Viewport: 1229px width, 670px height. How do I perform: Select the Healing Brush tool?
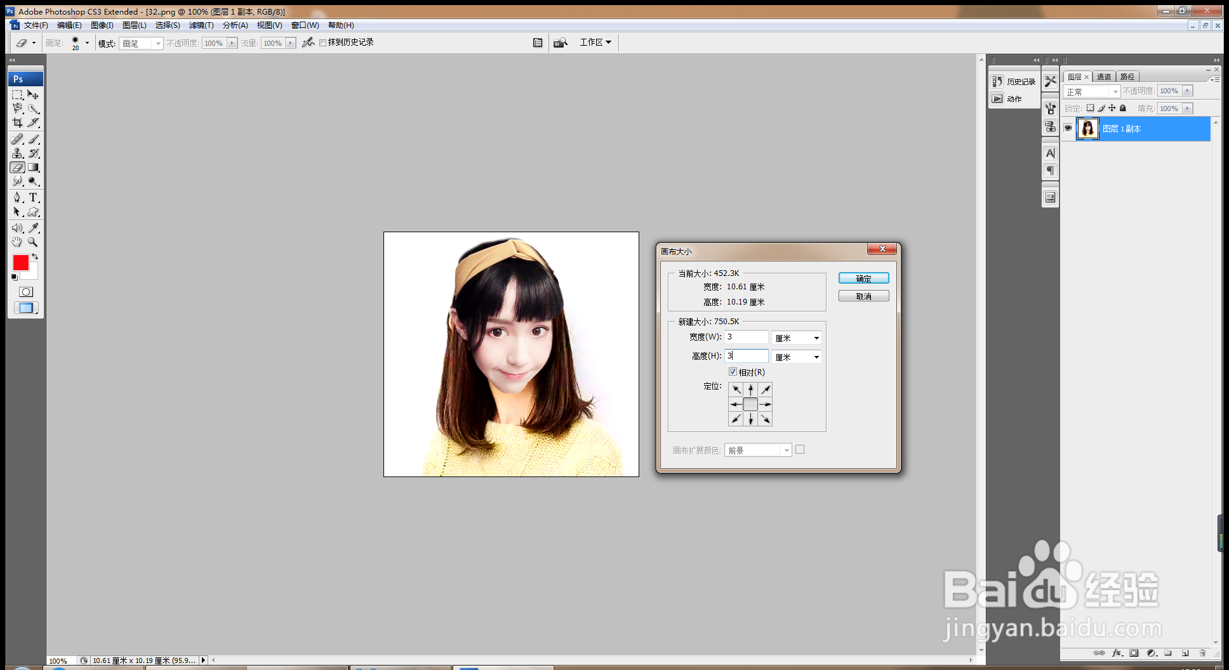pyautogui.click(x=17, y=139)
